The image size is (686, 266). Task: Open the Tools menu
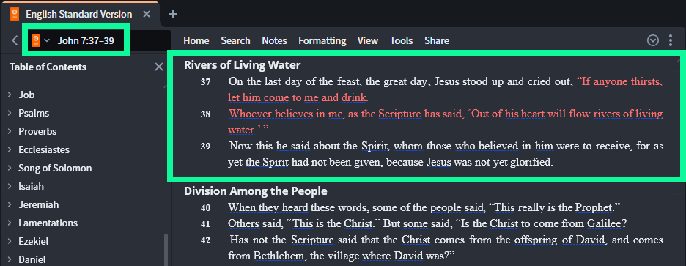[x=401, y=41]
